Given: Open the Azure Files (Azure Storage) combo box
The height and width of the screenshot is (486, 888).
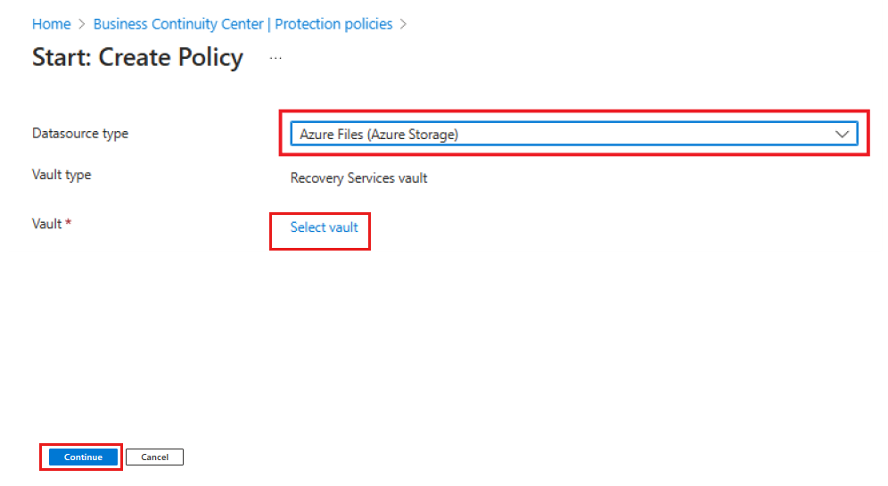Looking at the screenshot, I should pyautogui.click(x=573, y=135).
